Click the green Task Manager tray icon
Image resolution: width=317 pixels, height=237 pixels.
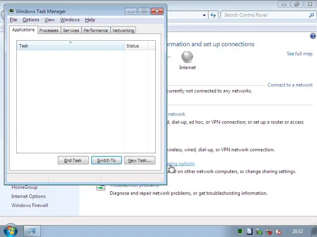tap(240, 231)
